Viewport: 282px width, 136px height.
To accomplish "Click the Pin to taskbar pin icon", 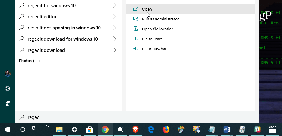I will pos(136,49).
